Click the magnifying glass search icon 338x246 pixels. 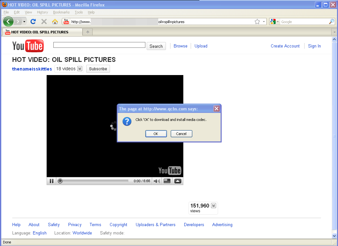[x=332, y=21]
